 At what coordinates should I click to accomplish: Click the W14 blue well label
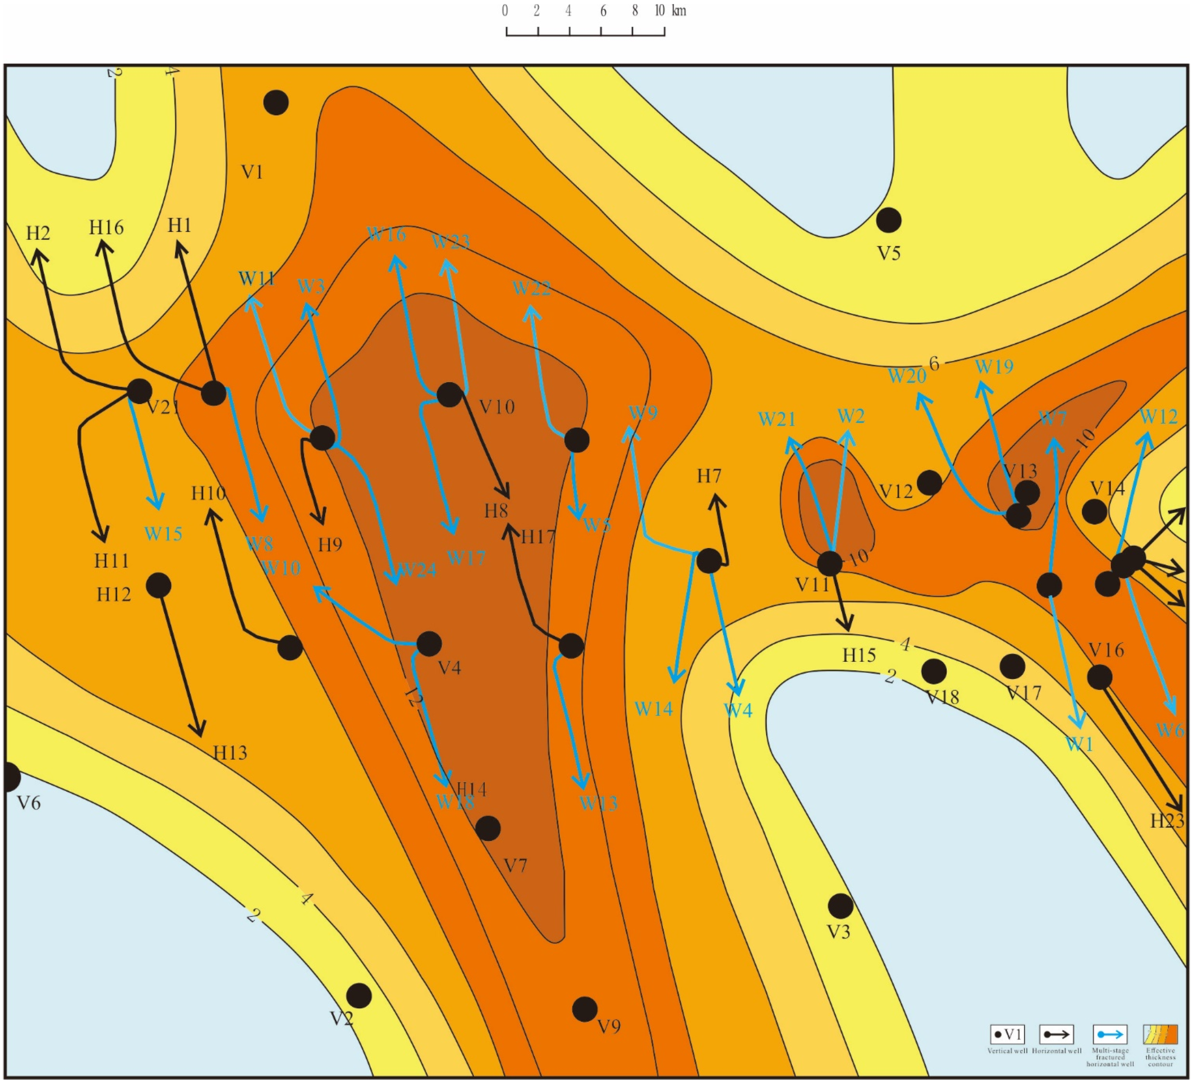click(x=653, y=709)
